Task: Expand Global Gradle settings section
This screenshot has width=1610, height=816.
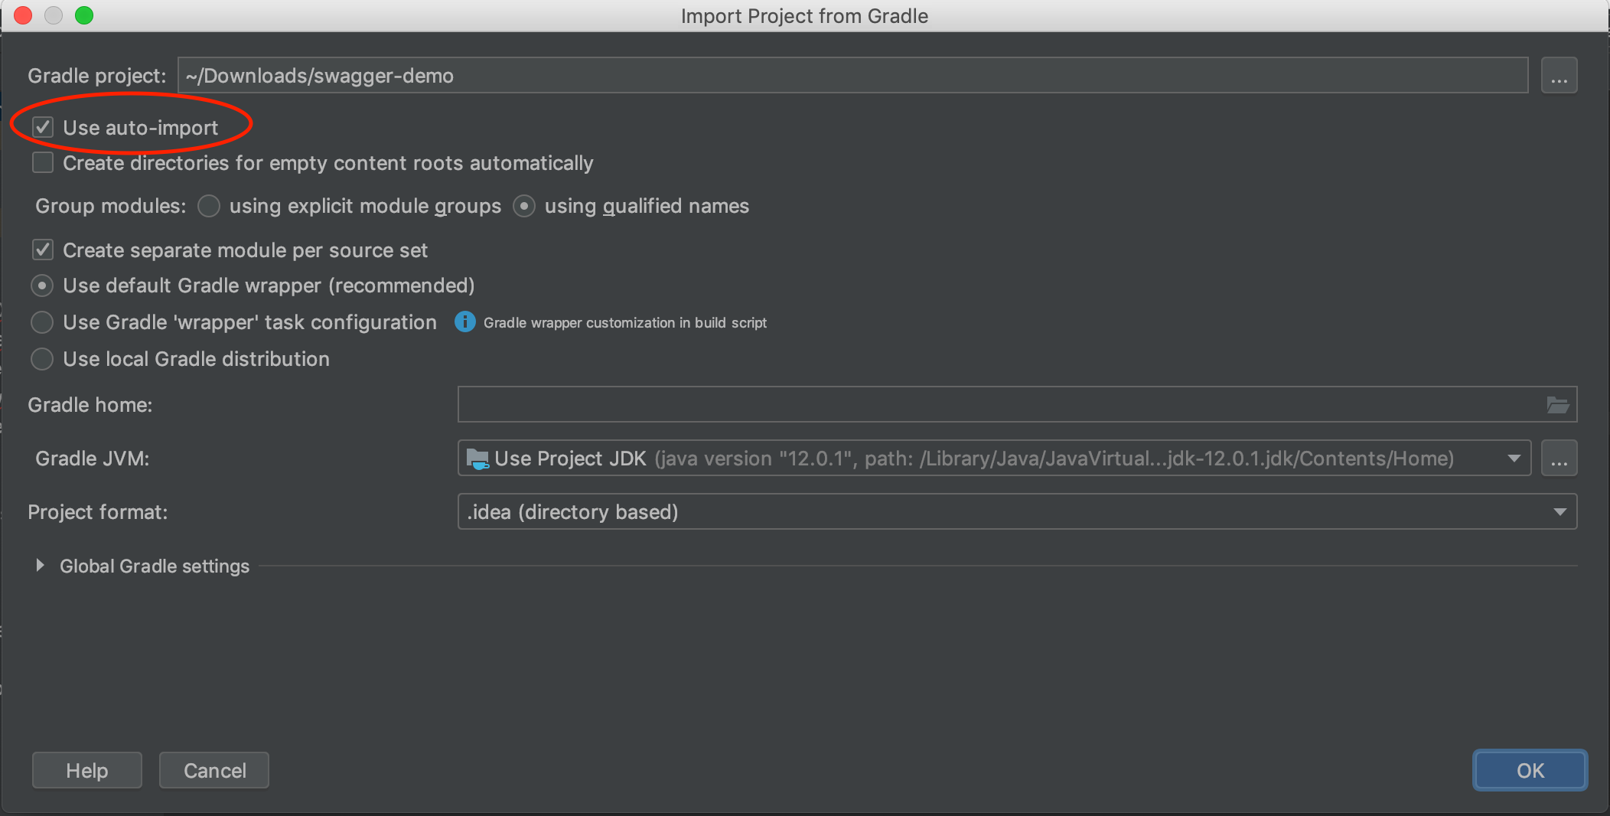Action: (40, 566)
